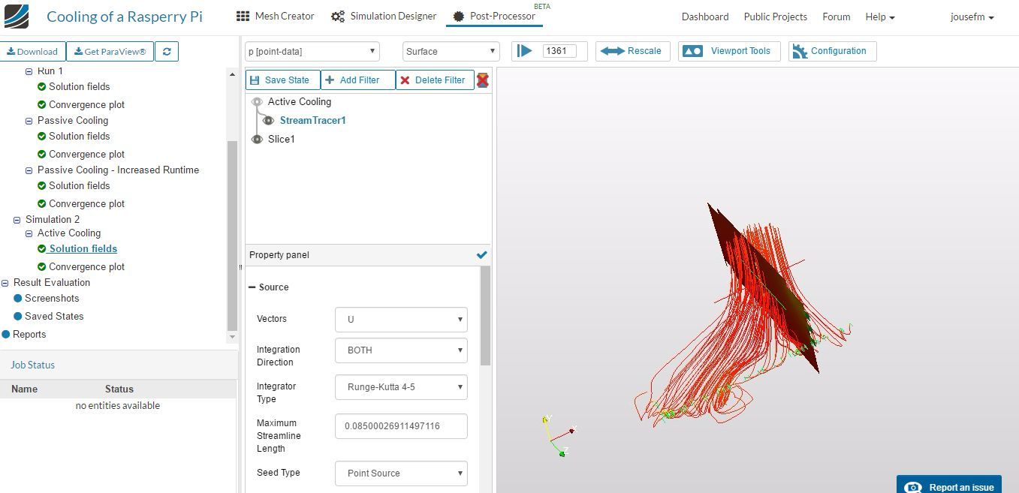Collapse the Run 1 tree node
The width and height of the screenshot is (1019, 493).
coord(29,71)
